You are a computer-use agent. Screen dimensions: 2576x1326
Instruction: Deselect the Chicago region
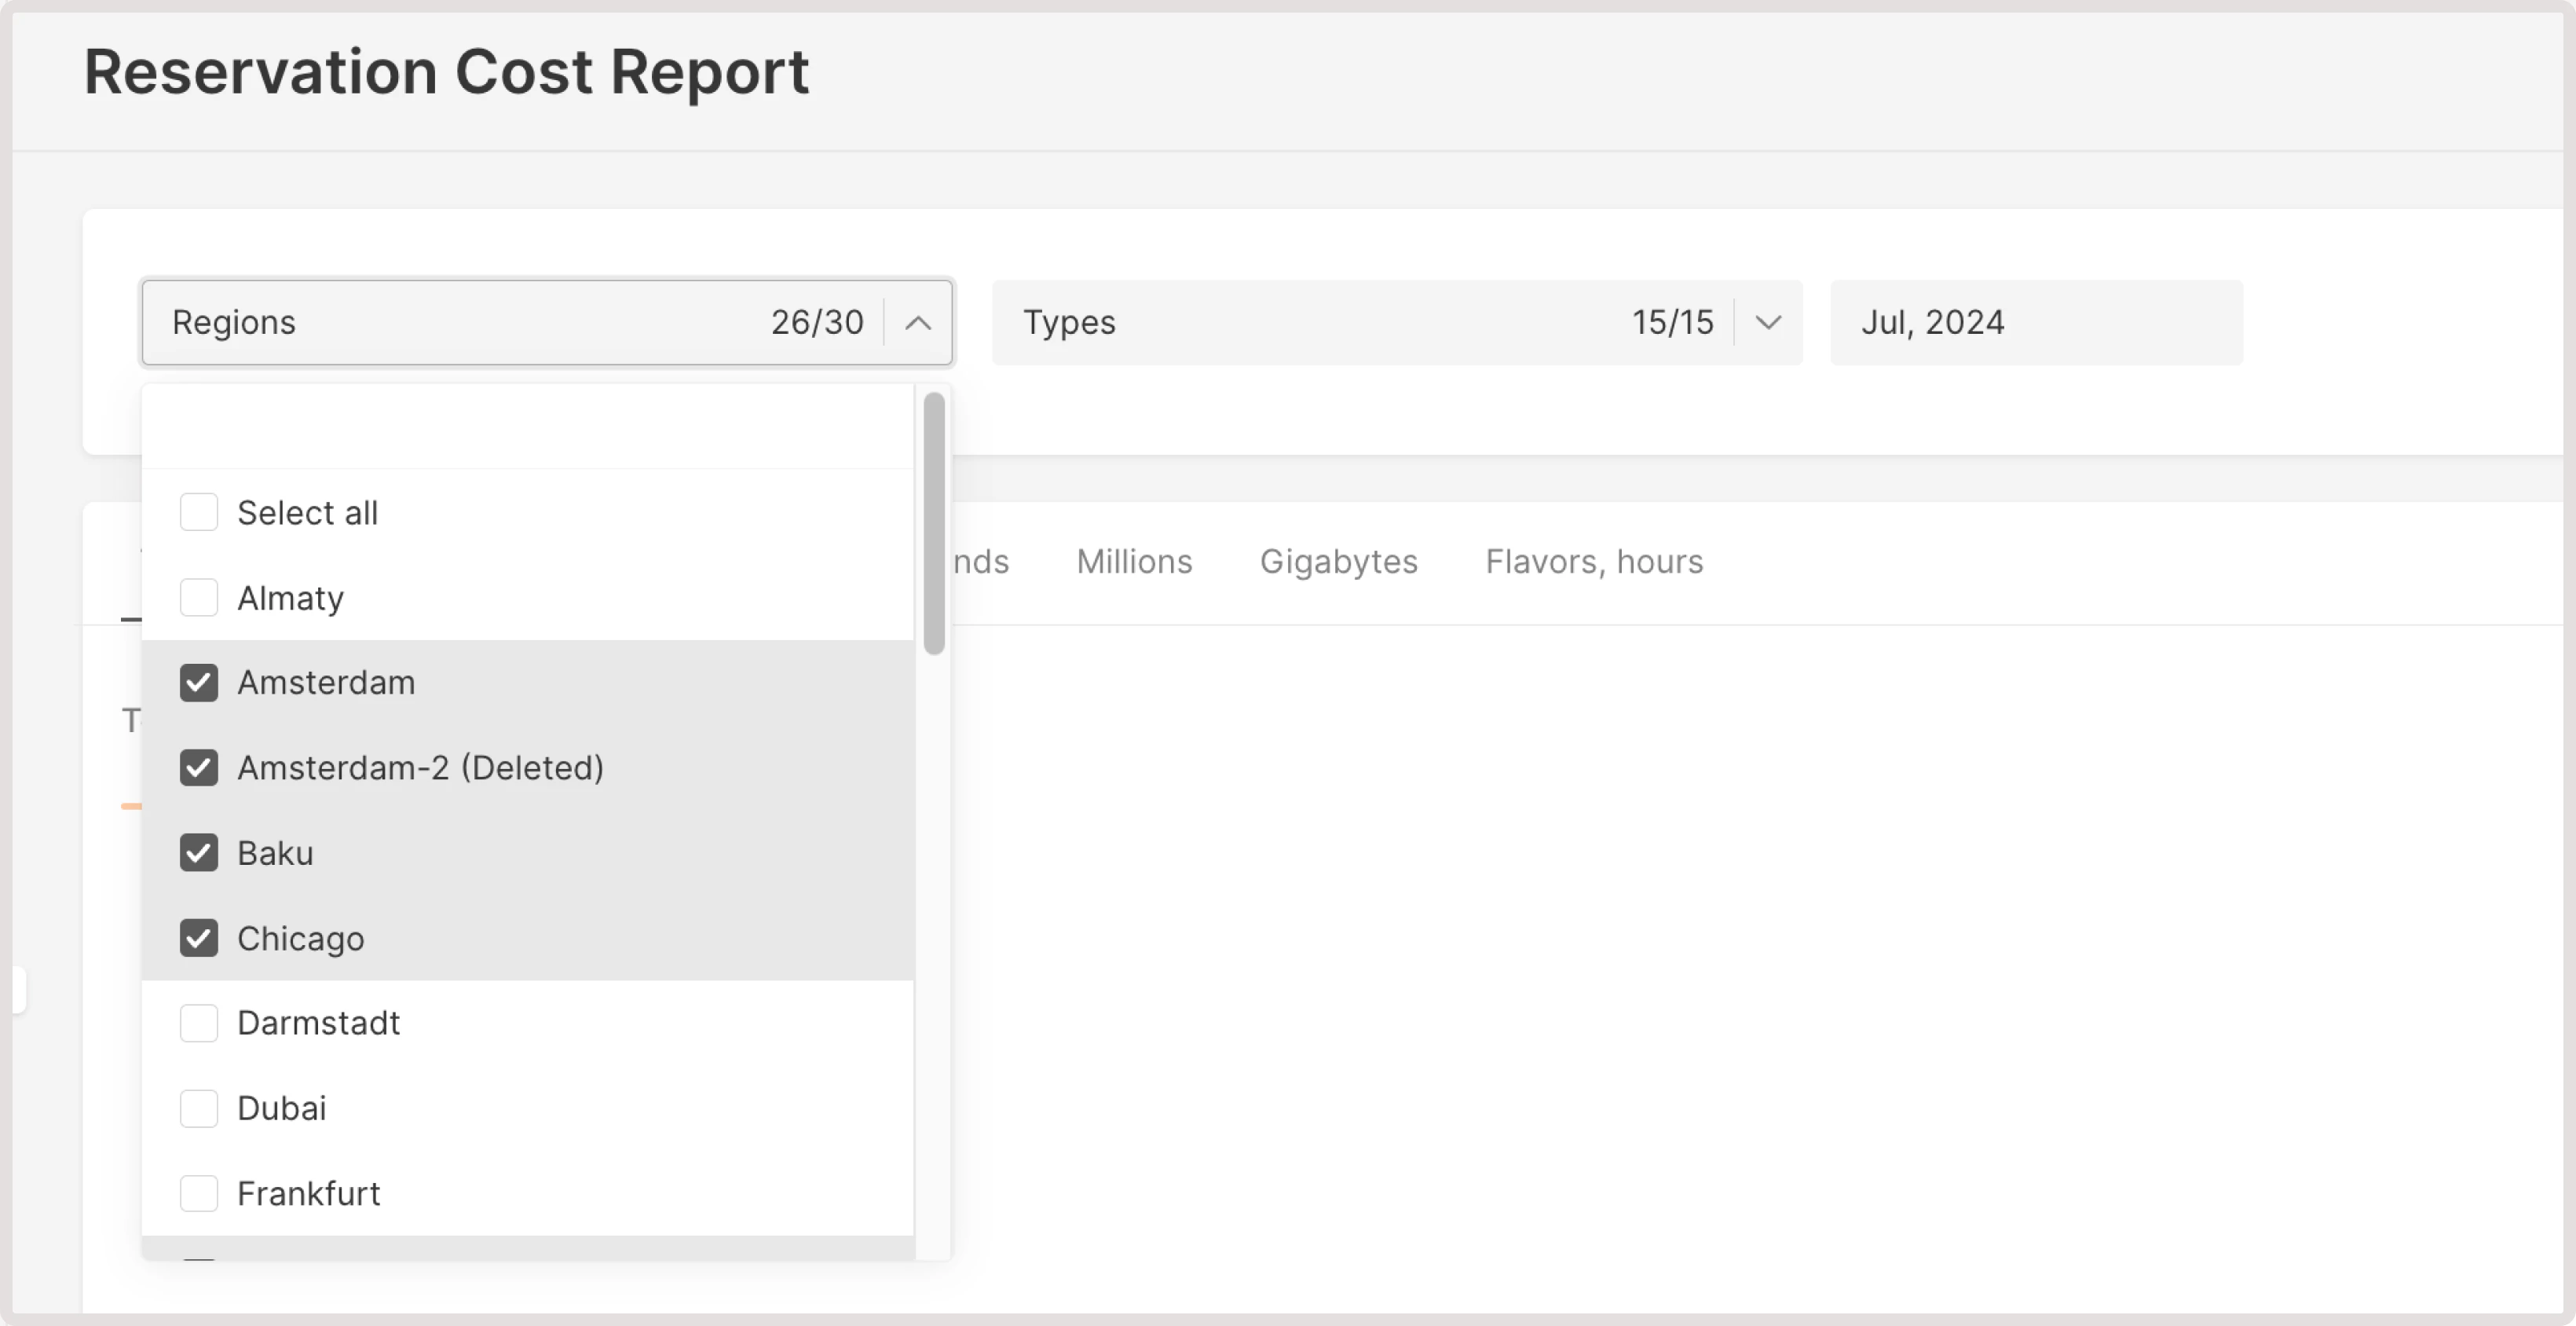pos(199,937)
